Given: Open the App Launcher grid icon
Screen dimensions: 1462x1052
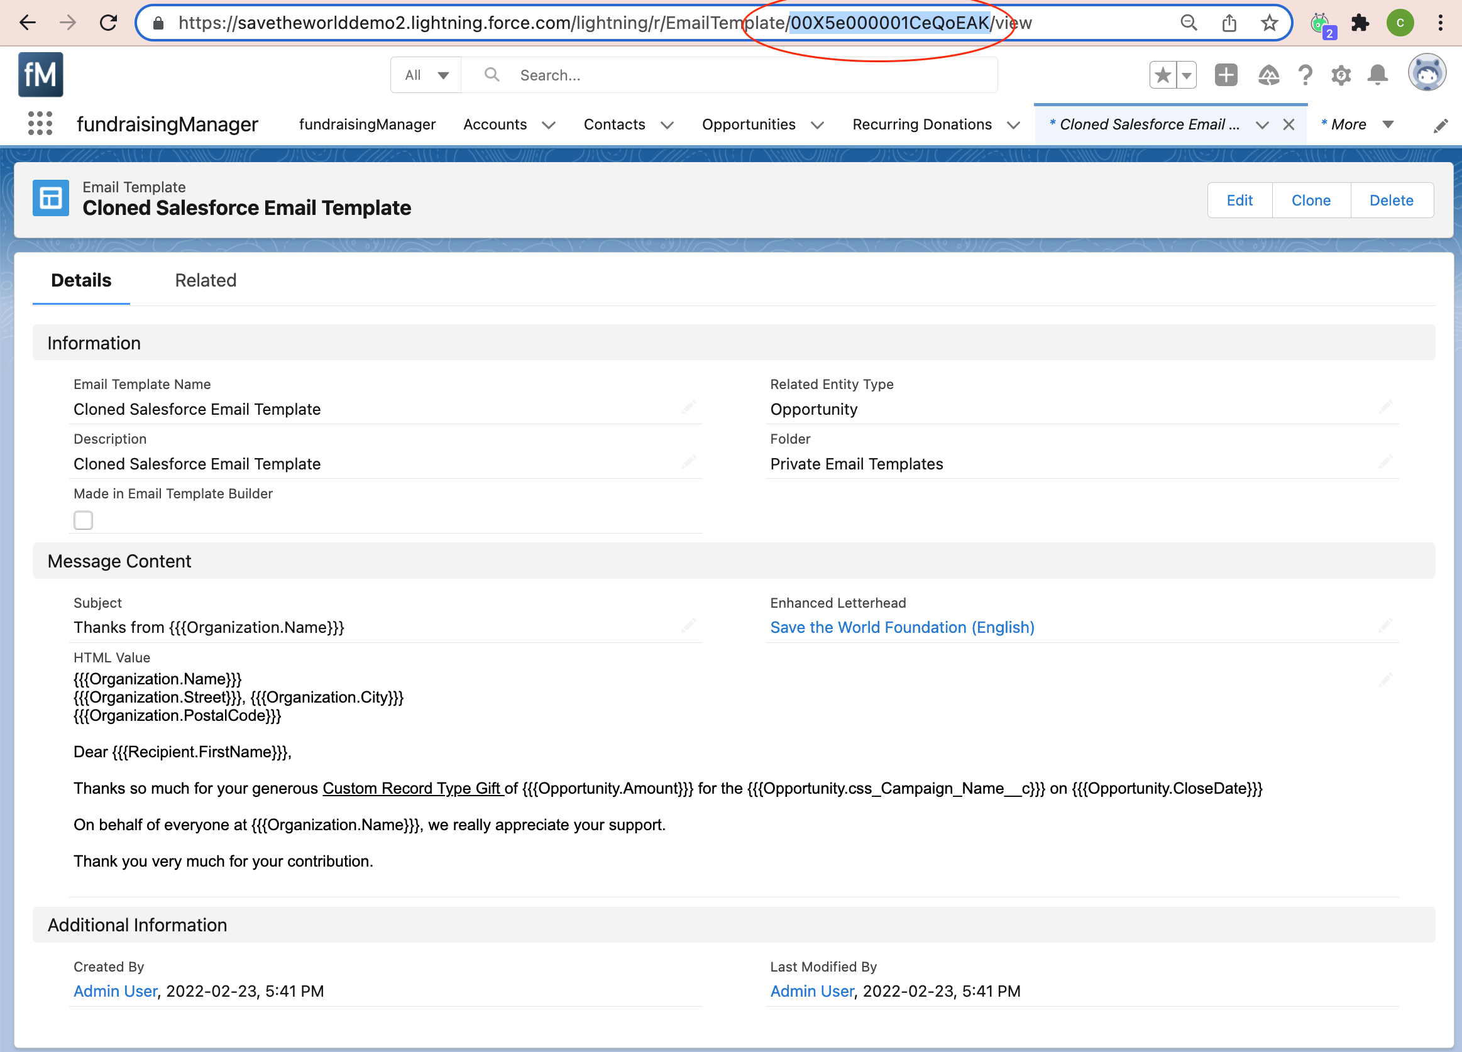Looking at the screenshot, I should (40, 124).
